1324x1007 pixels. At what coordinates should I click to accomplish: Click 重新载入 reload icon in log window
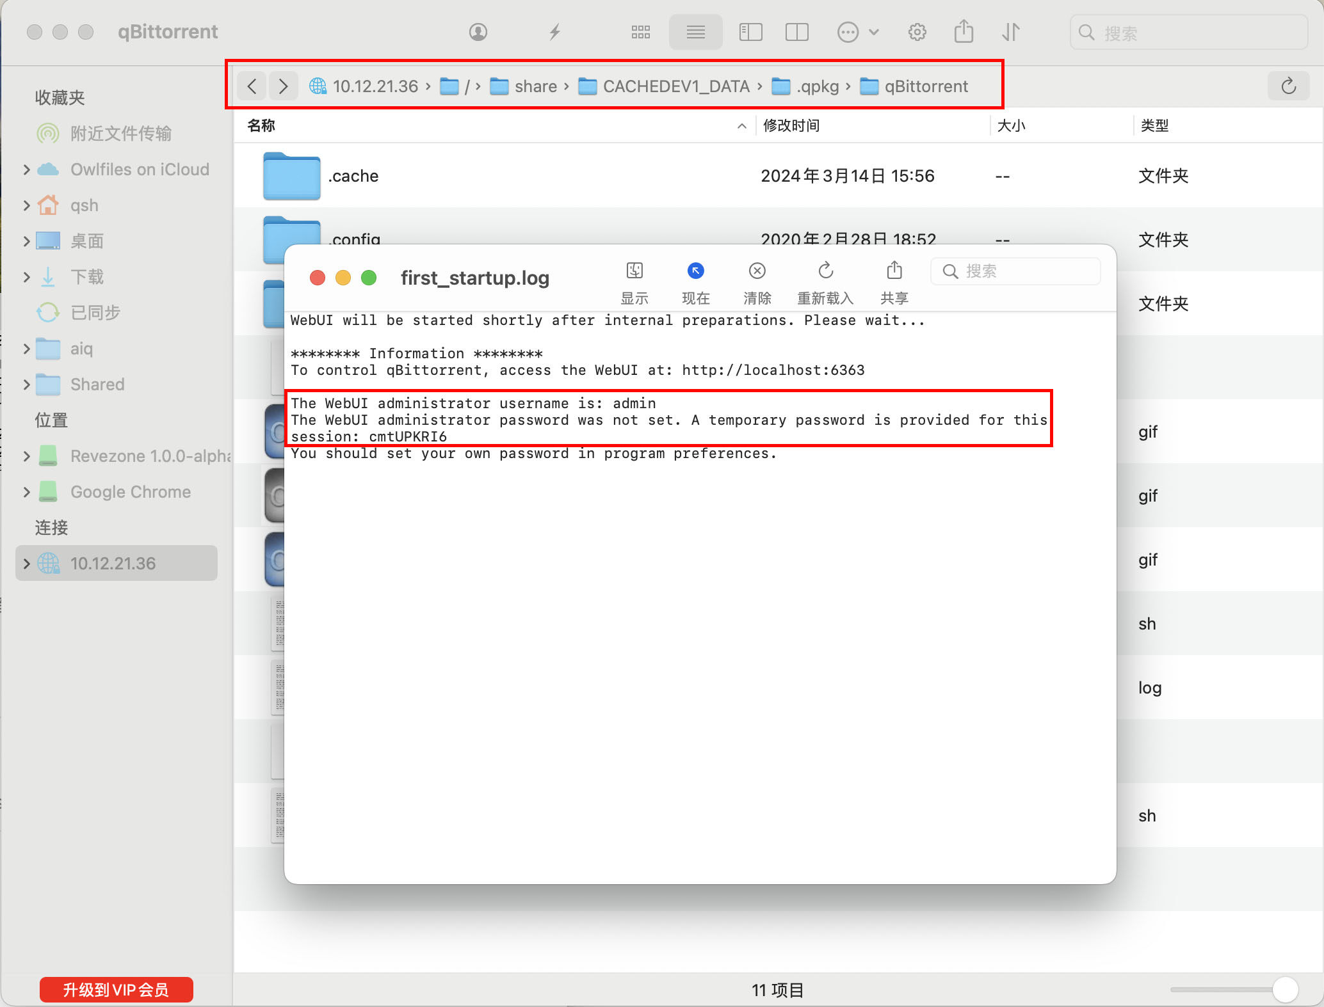point(826,270)
